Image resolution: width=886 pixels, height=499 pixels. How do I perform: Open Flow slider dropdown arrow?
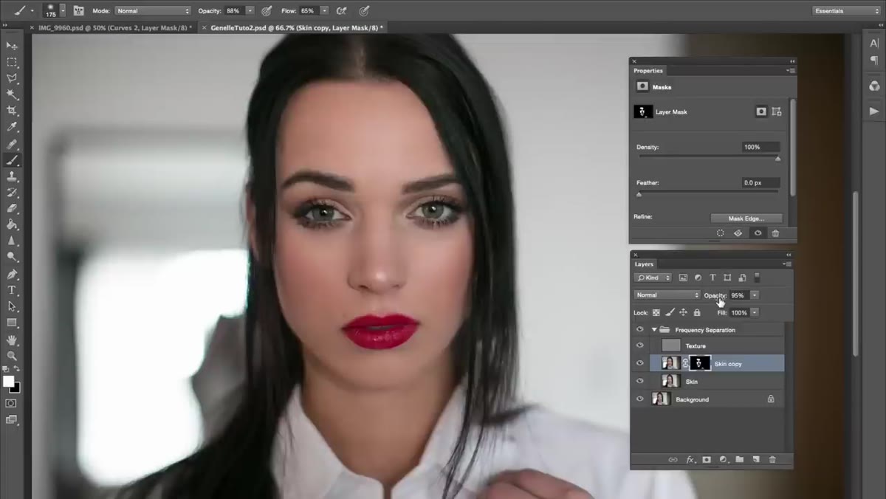[324, 11]
